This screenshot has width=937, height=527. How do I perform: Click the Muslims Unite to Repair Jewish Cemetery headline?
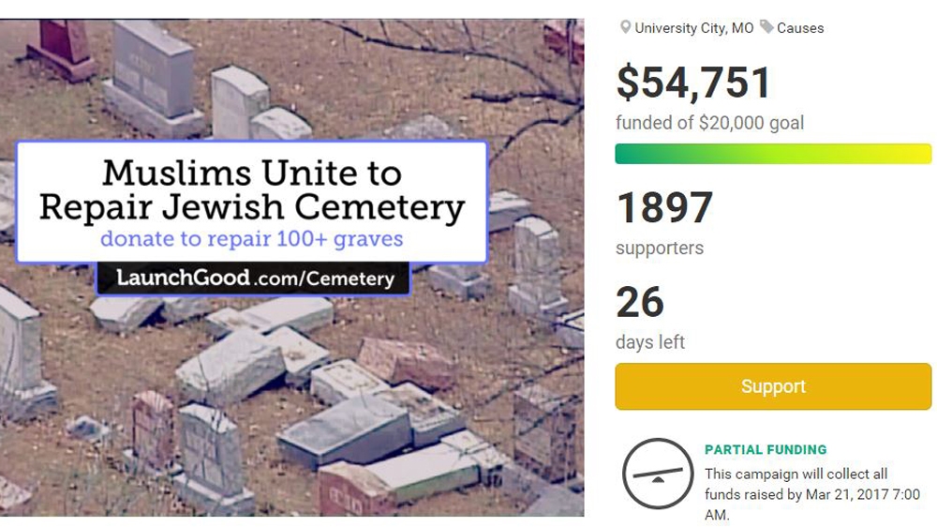click(251, 189)
